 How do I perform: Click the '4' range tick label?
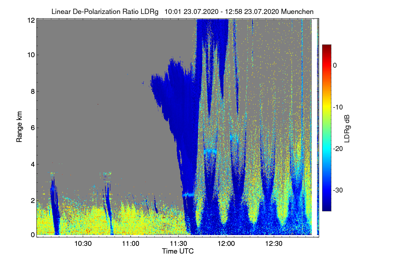pos(32,164)
